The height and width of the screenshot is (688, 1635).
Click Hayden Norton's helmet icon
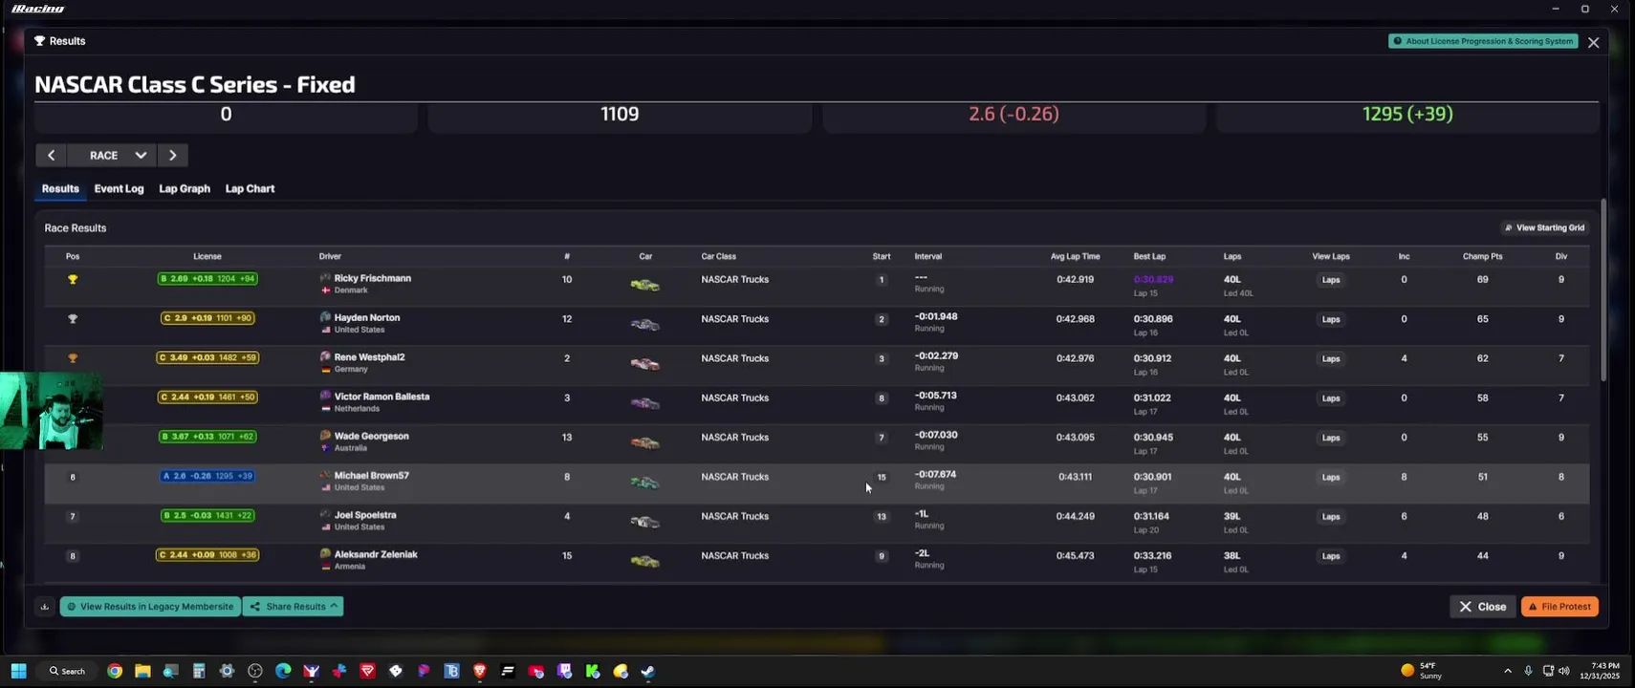pyautogui.click(x=325, y=317)
